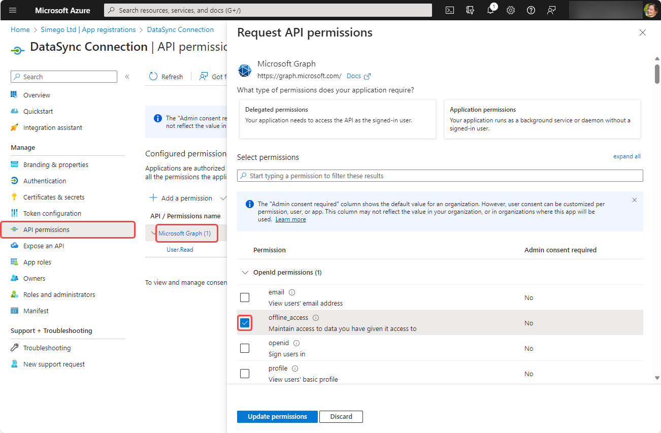Image resolution: width=661 pixels, height=433 pixels.
Task: Select API permissions in the left menu
Action: [x=68, y=229]
